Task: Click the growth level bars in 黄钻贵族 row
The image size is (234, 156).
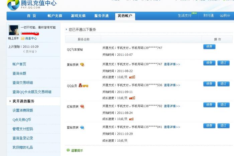Action: pyautogui.click(x=132, y=77)
